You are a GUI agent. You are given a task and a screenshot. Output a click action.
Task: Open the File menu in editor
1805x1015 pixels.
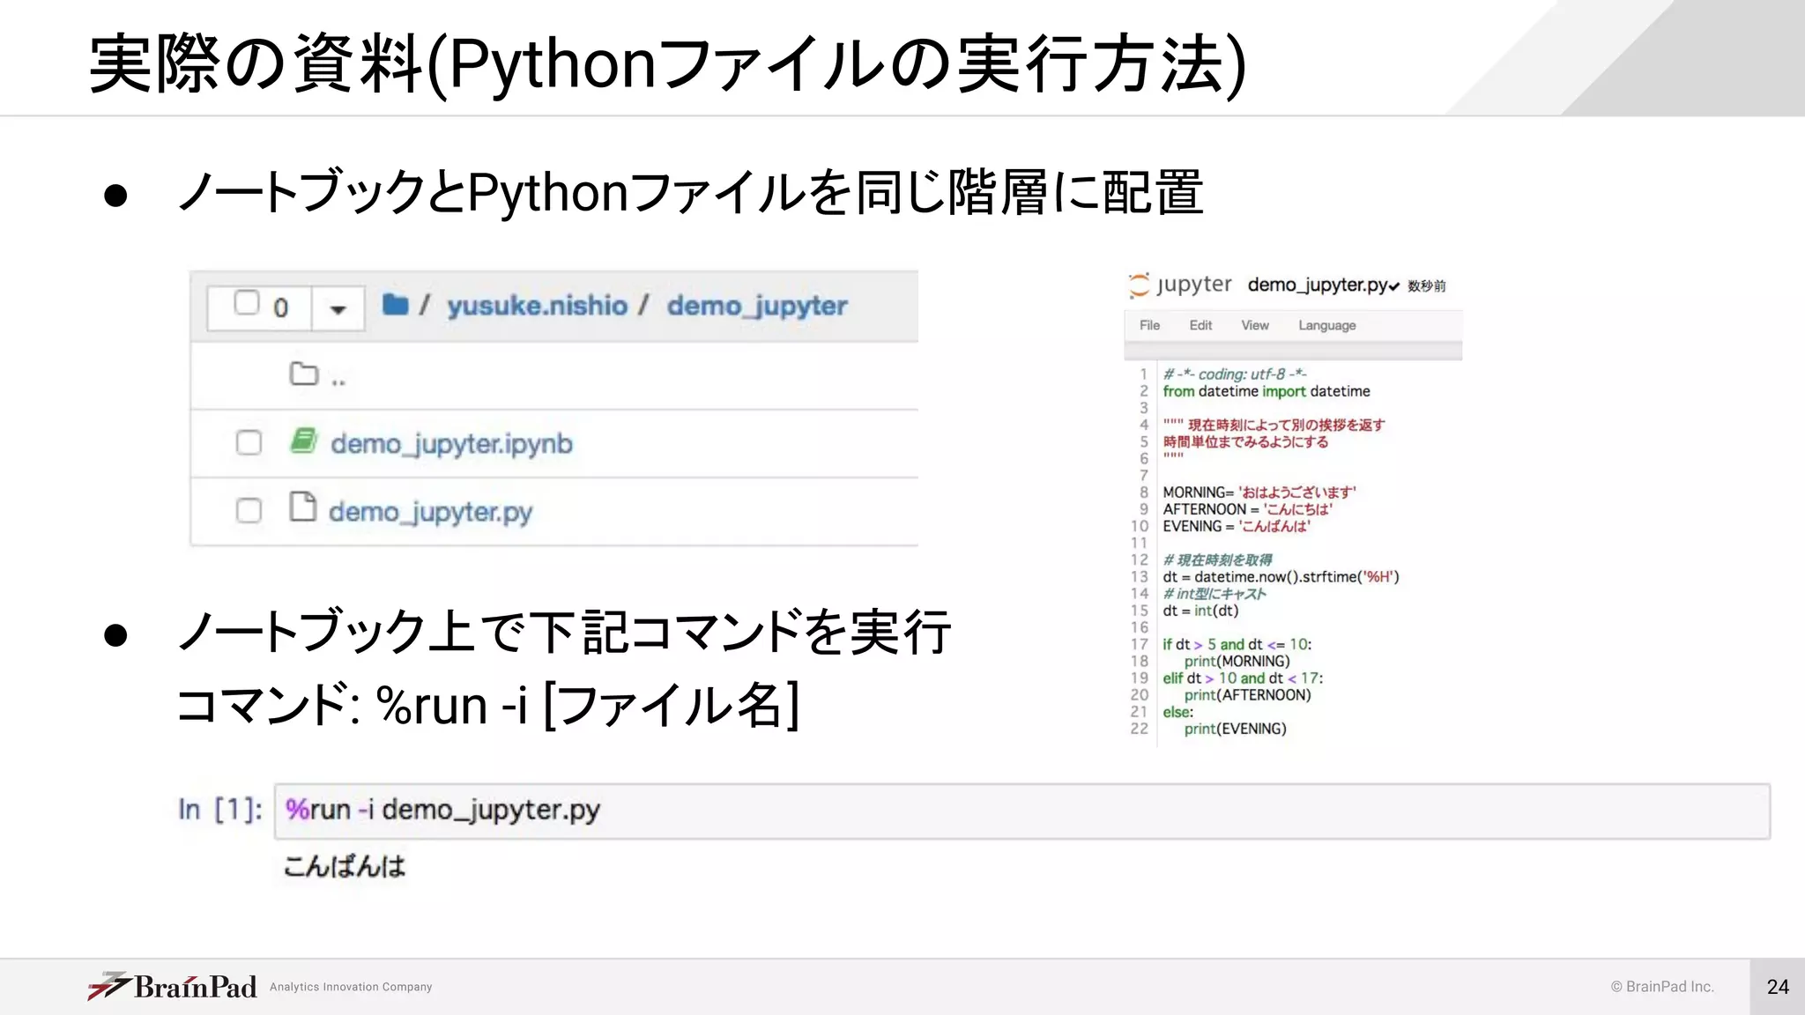pyautogui.click(x=1149, y=325)
